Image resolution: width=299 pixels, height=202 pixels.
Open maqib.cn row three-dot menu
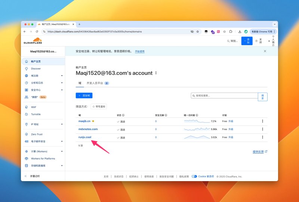click(x=263, y=121)
